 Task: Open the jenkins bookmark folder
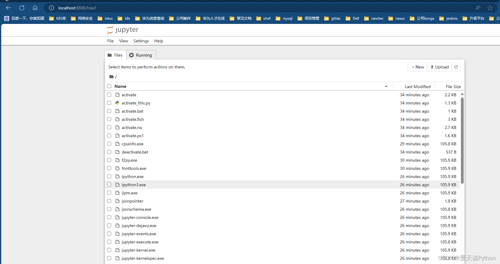click(x=449, y=18)
